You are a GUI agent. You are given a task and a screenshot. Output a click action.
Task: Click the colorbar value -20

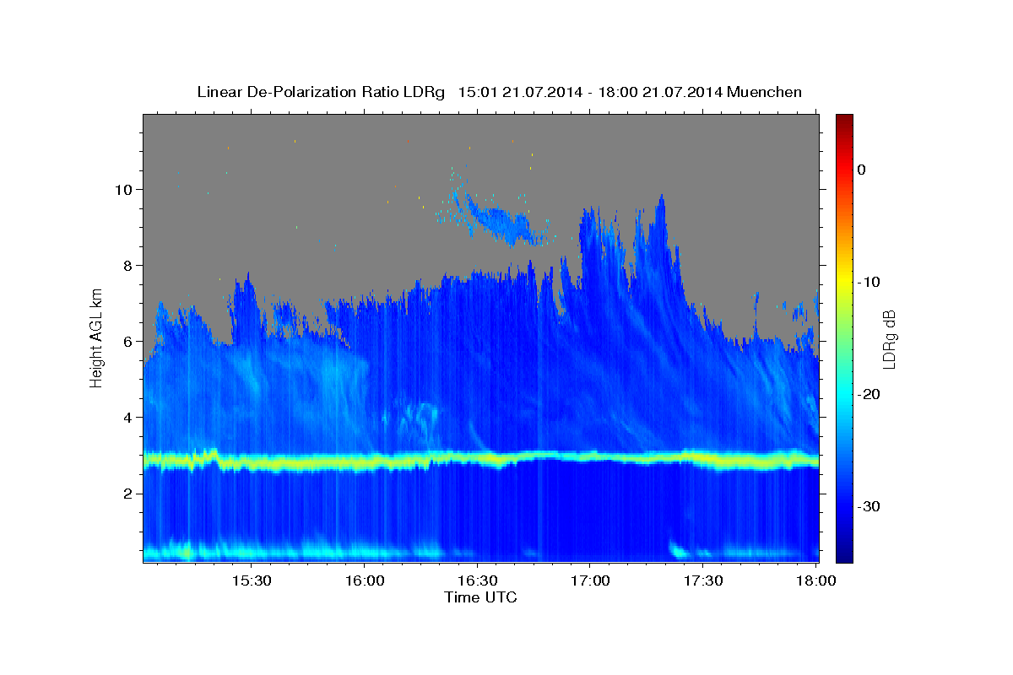tap(869, 394)
